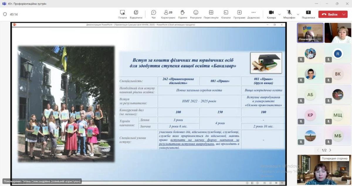
Task: Share screen with Поділитися
Action: (308, 14)
